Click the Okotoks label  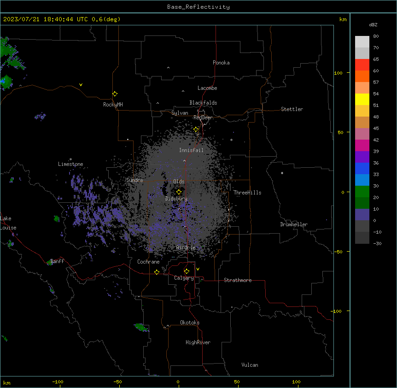[x=190, y=323]
